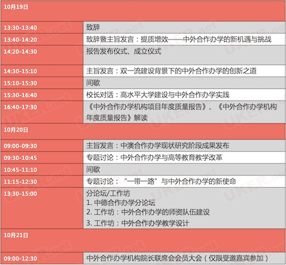
Task: Click 间歇 entry at 10:45-11:10
Action: click(x=93, y=169)
